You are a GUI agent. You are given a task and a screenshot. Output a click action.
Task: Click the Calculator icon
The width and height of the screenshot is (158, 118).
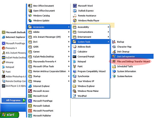74,52
